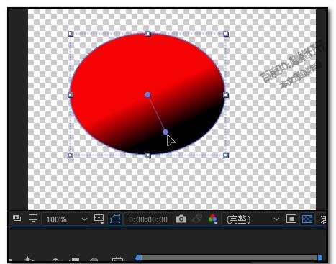Click the timeline navigator right handle
Image resolution: width=336 pixels, height=264 pixels.
[x=319, y=258]
